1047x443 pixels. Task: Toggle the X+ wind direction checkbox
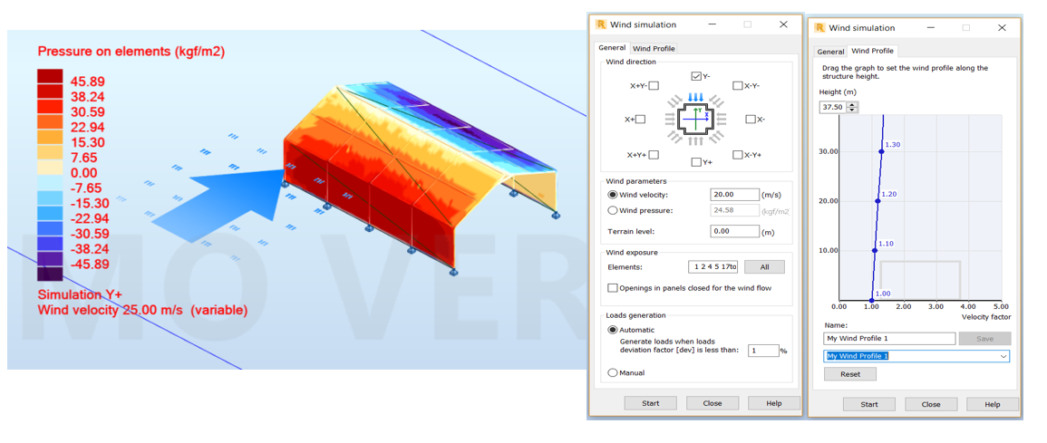click(641, 120)
